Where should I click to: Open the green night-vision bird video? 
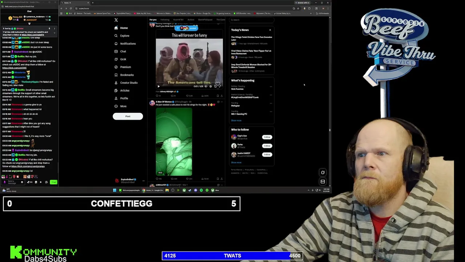pos(174,142)
